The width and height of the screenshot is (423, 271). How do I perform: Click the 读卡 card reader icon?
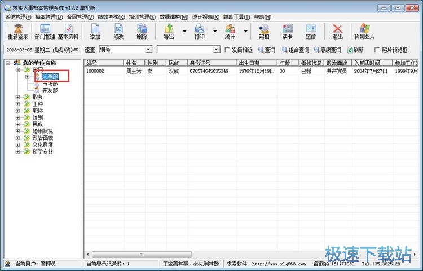click(x=288, y=32)
